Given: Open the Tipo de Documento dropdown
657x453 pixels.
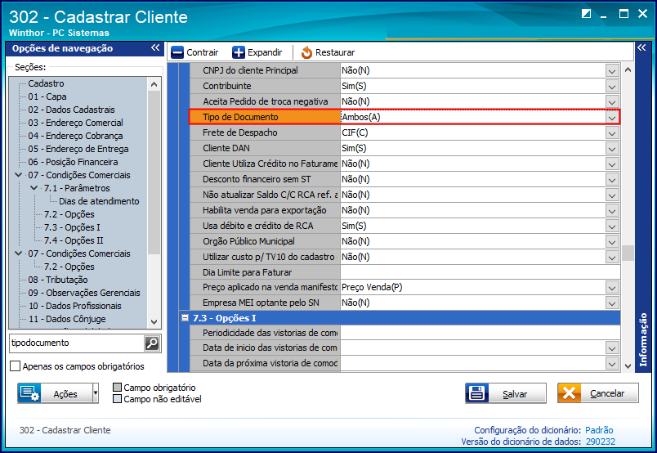Looking at the screenshot, I should [x=612, y=118].
